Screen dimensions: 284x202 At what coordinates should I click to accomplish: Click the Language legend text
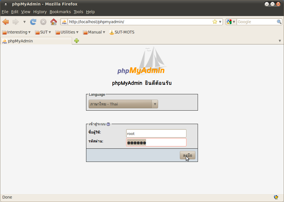(97, 95)
